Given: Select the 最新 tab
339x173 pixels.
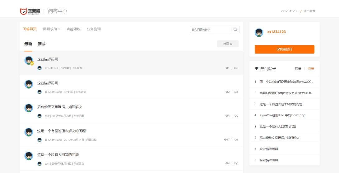Looking at the screenshot, I should point(28,44).
